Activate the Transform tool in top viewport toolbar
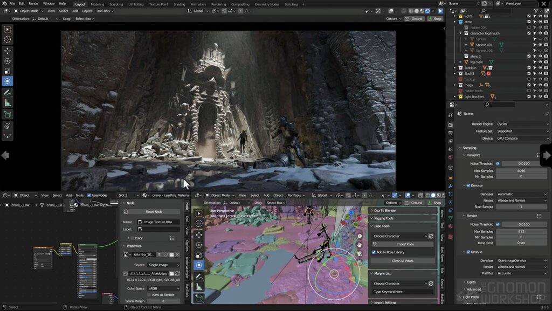The width and height of the screenshot is (552, 311). point(8,81)
